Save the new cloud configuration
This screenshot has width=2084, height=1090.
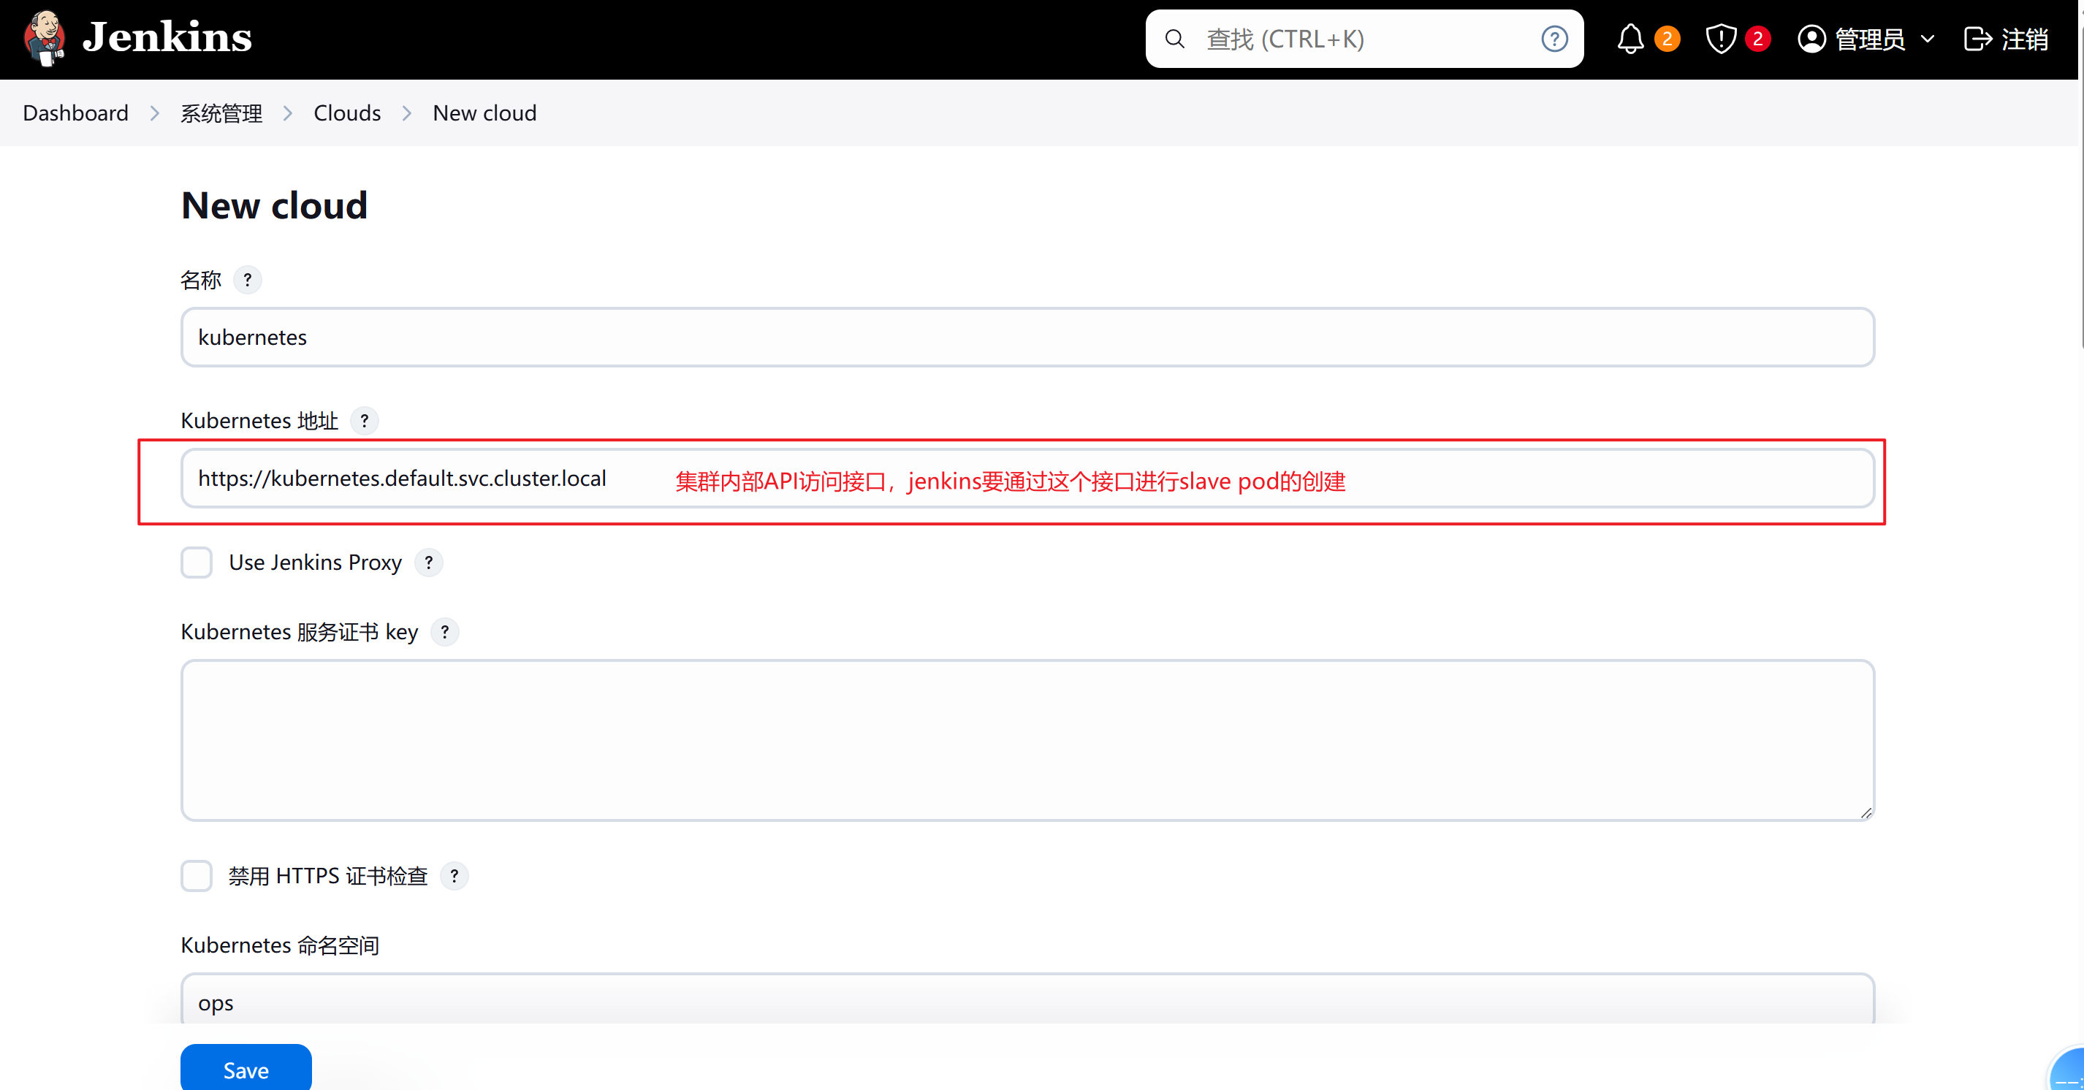(x=246, y=1069)
